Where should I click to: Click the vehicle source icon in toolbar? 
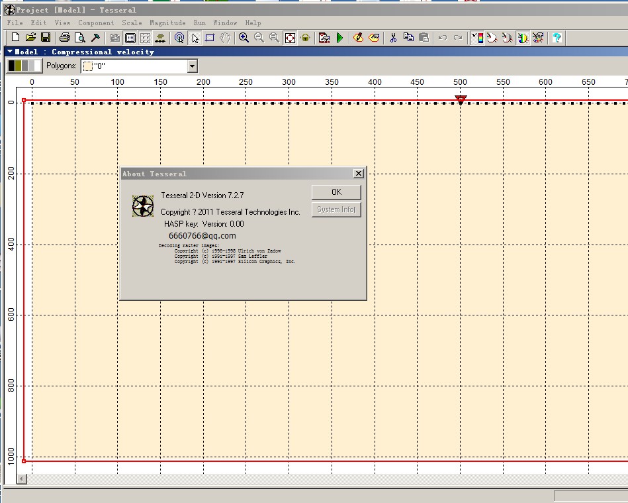pyautogui.click(x=160, y=38)
